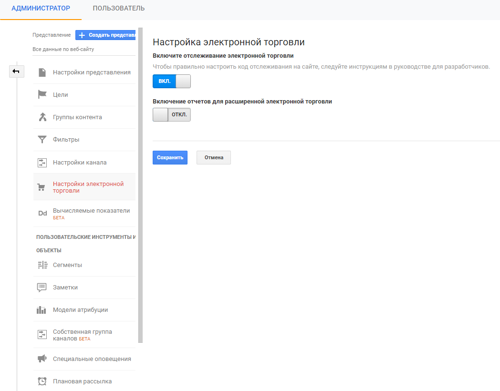
Task: Click the Отмена button
Action: [x=213, y=158]
